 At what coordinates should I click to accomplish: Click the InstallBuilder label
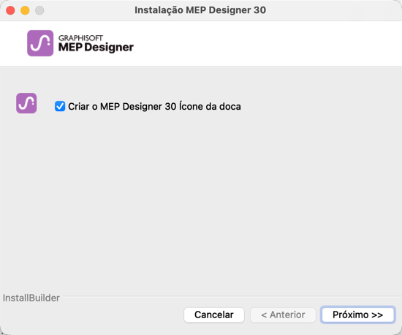(31, 298)
